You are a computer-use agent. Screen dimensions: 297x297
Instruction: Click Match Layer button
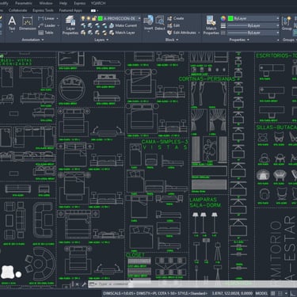tap(122, 32)
